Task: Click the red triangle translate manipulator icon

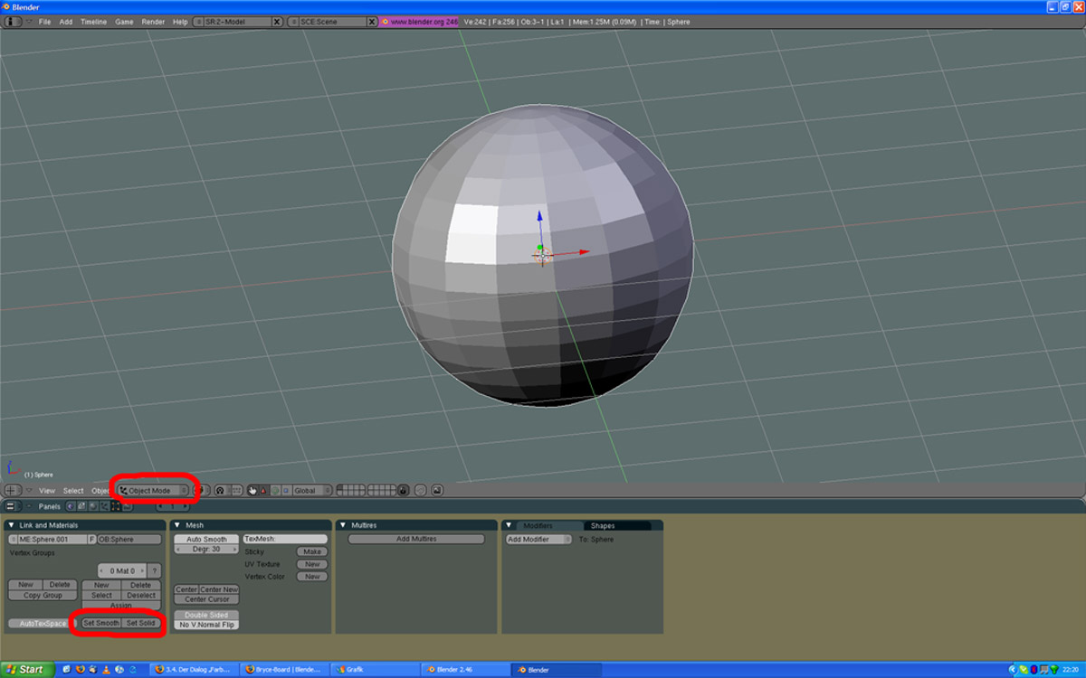Action: click(263, 490)
